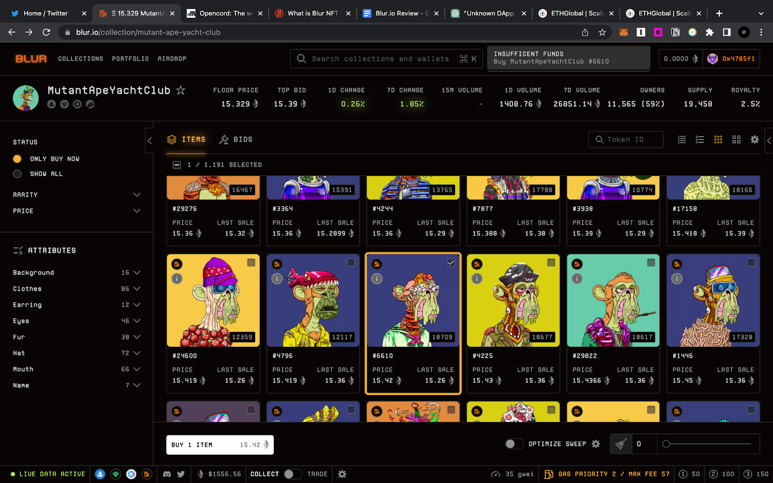Select the Only Buy Now radio option

[17, 159]
